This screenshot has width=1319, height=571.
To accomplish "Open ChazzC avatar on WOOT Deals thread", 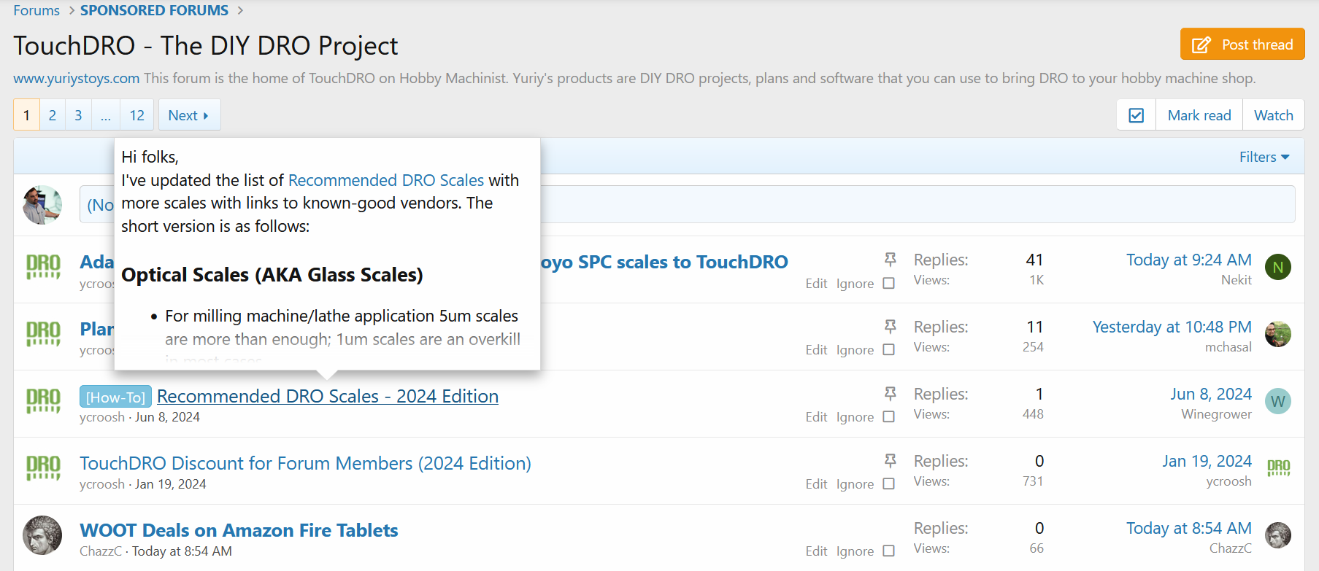I will point(42,535).
